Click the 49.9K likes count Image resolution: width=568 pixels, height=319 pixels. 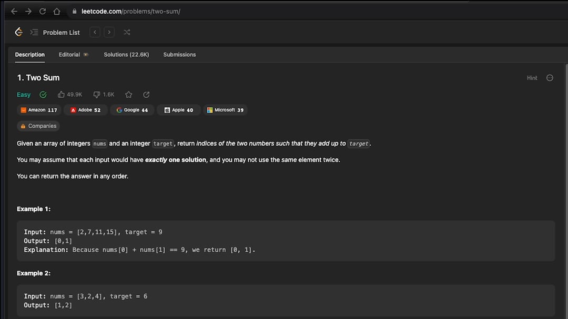[75, 95]
